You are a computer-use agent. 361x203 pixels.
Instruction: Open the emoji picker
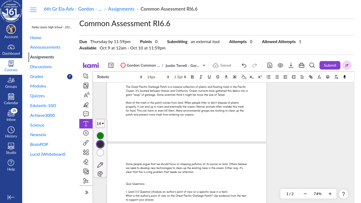(x=328, y=77)
